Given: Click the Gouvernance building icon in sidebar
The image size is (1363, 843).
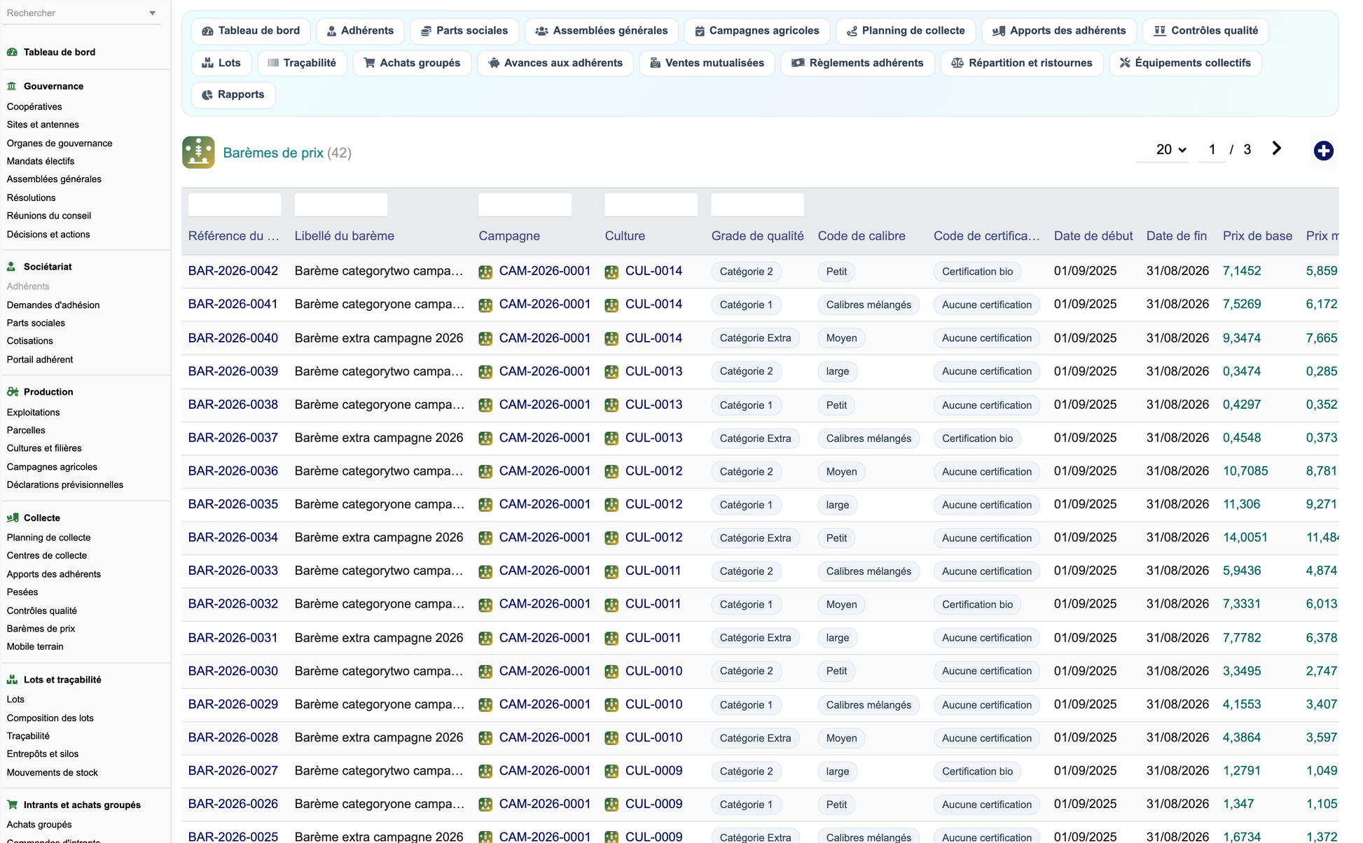Looking at the screenshot, I should point(12,86).
